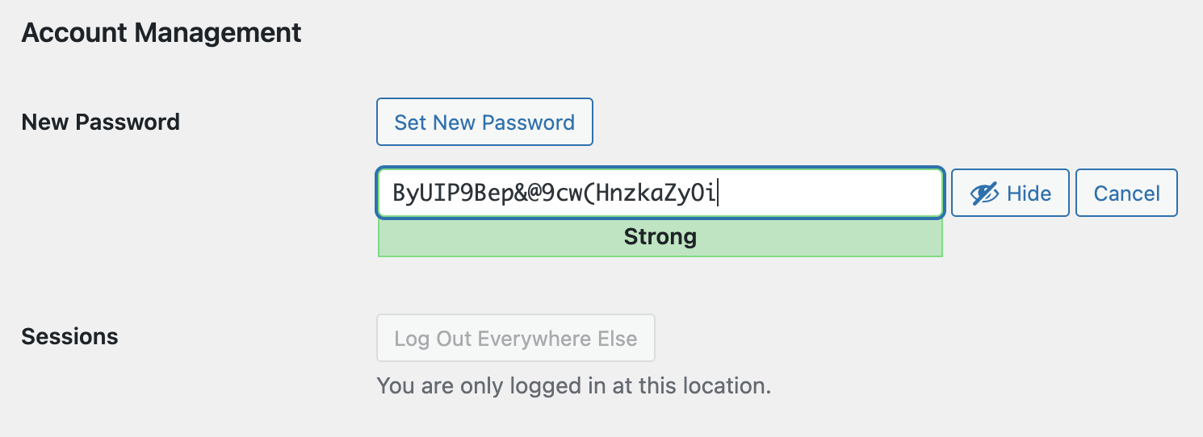The height and width of the screenshot is (437, 1203).
Task: Click the word 'Hide' beside the eye icon
Action: click(x=1029, y=194)
